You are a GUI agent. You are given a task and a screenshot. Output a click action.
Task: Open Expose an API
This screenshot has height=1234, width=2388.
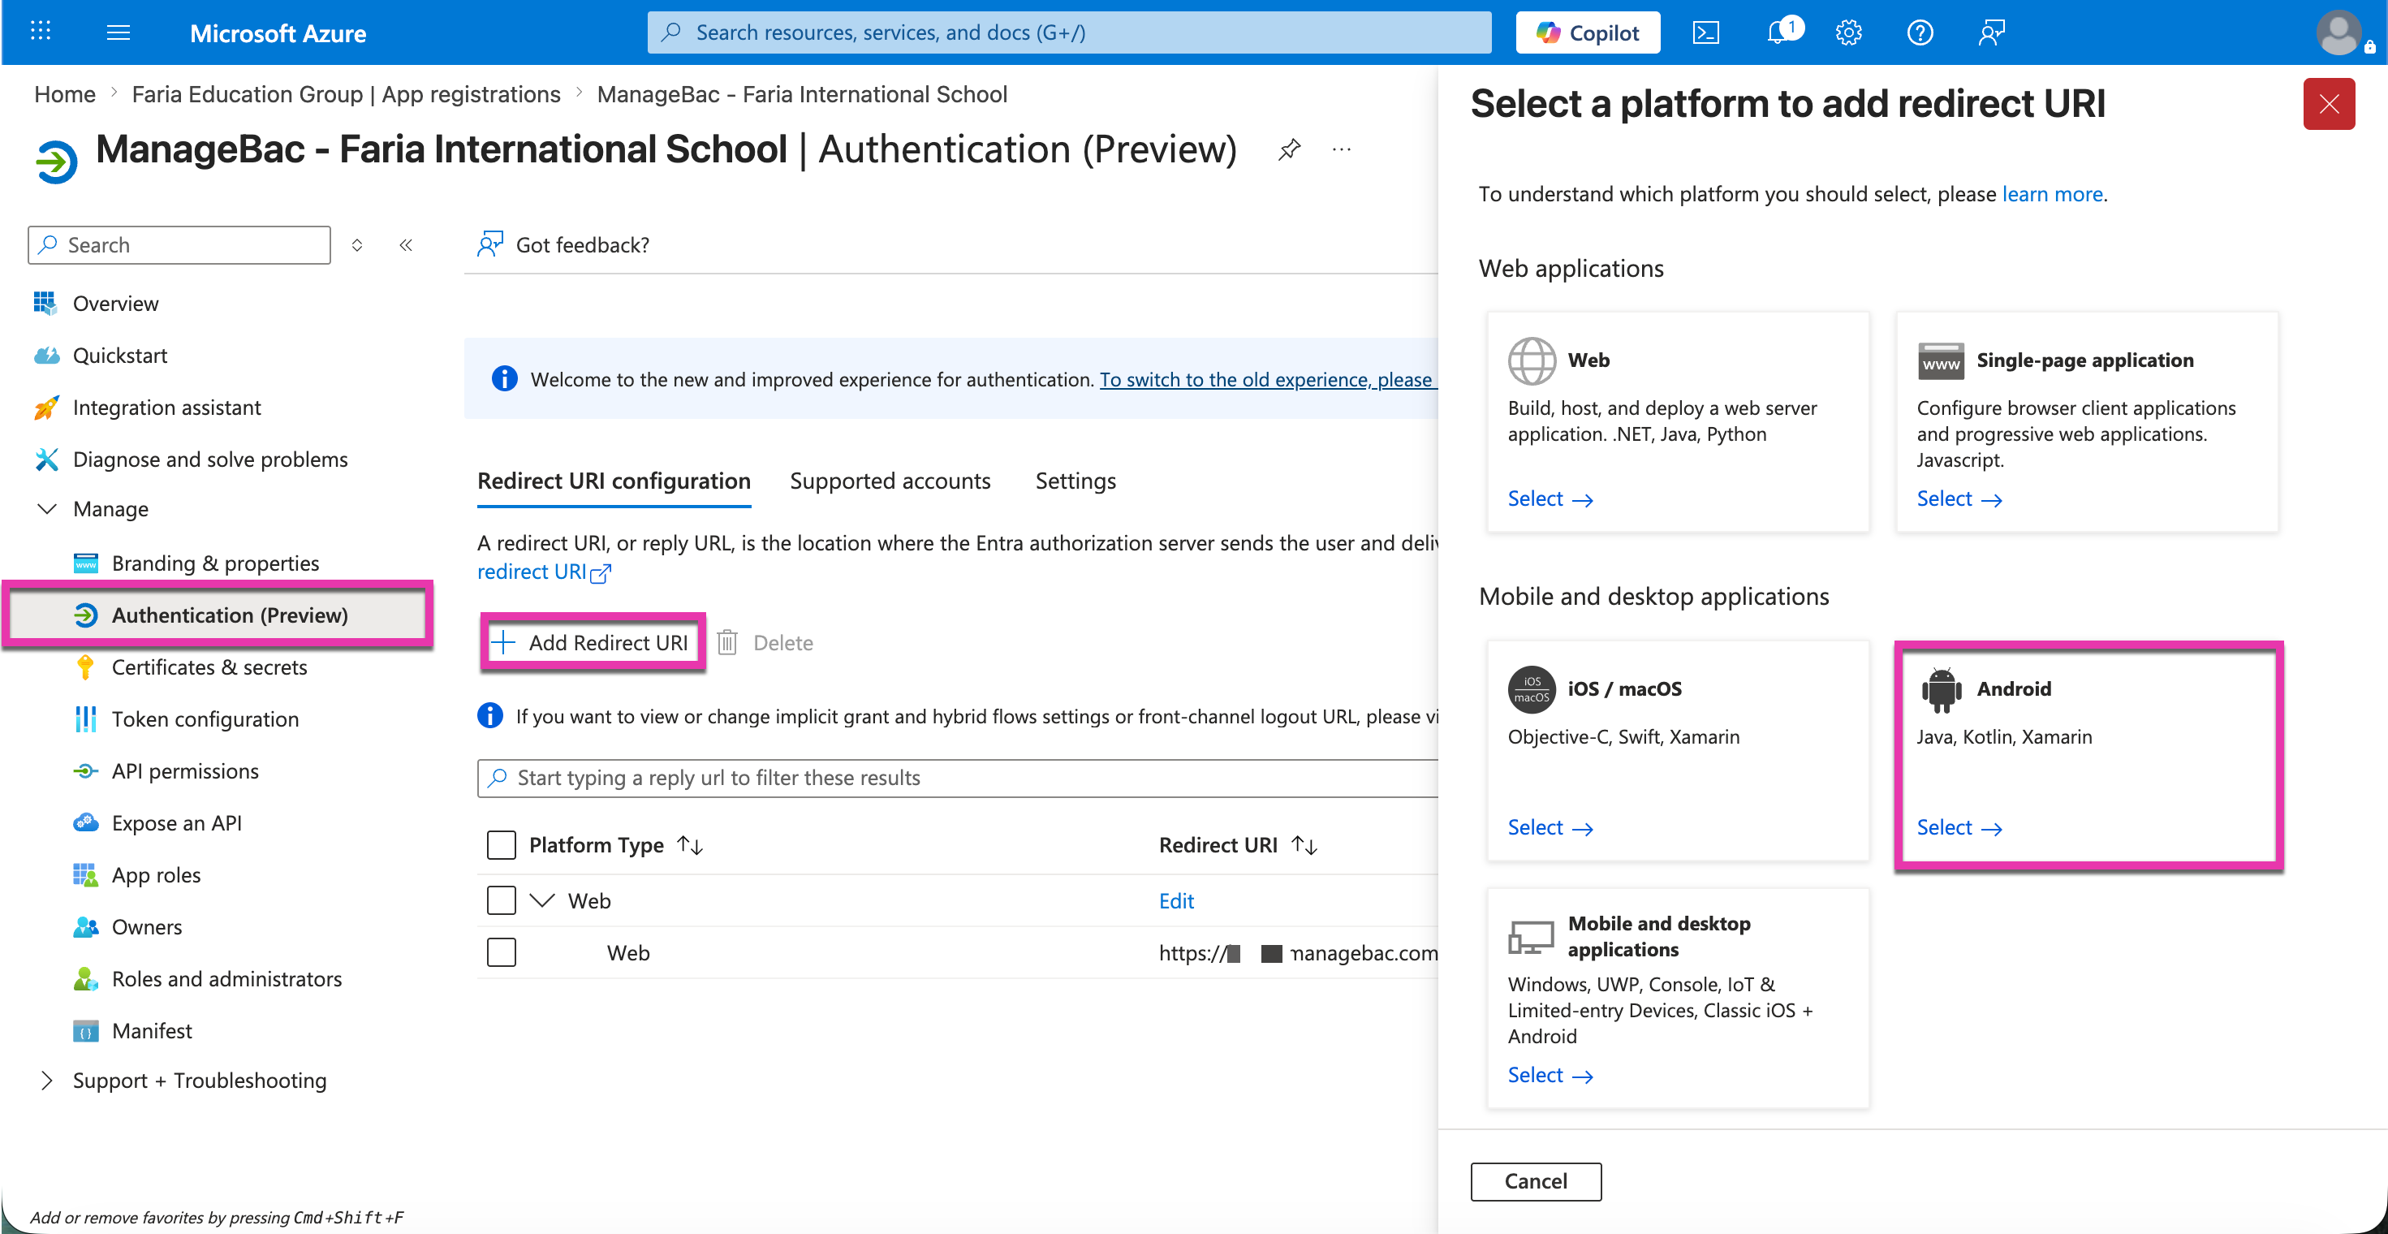pyautogui.click(x=176, y=822)
